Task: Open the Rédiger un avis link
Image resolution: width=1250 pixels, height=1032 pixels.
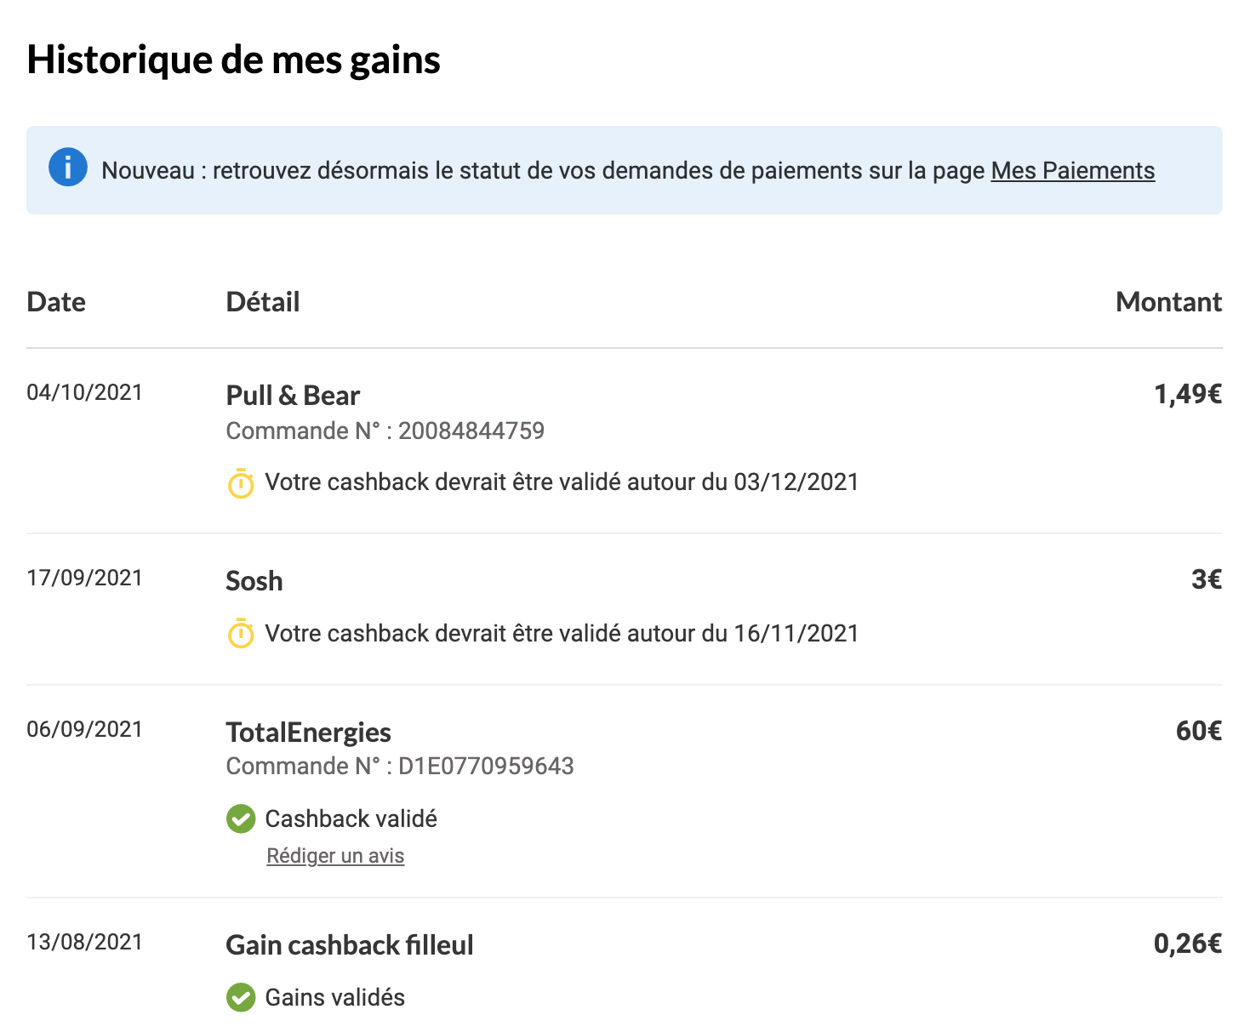Action: [x=335, y=856]
